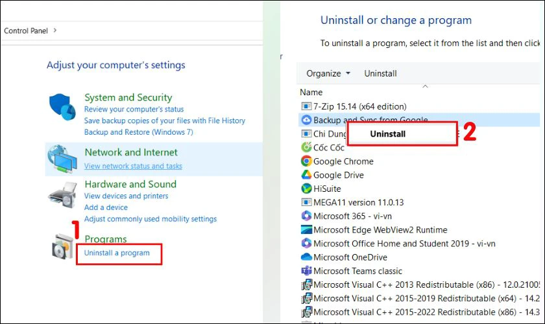This screenshot has width=545, height=324.
Task: Click Uninstall in the programs toolbar
Action: 380,74
